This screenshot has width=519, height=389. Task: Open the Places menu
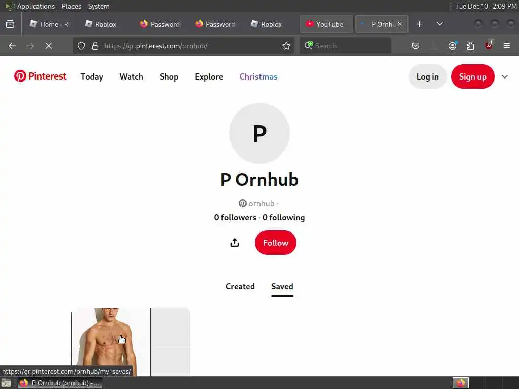point(71,6)
